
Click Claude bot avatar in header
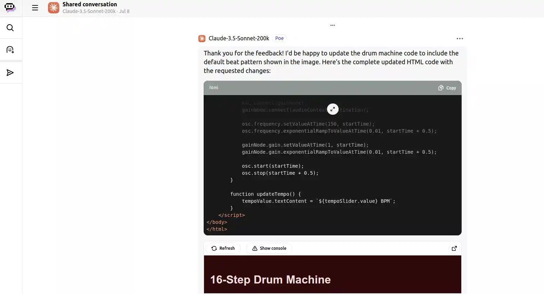click(x=54, y=8)
